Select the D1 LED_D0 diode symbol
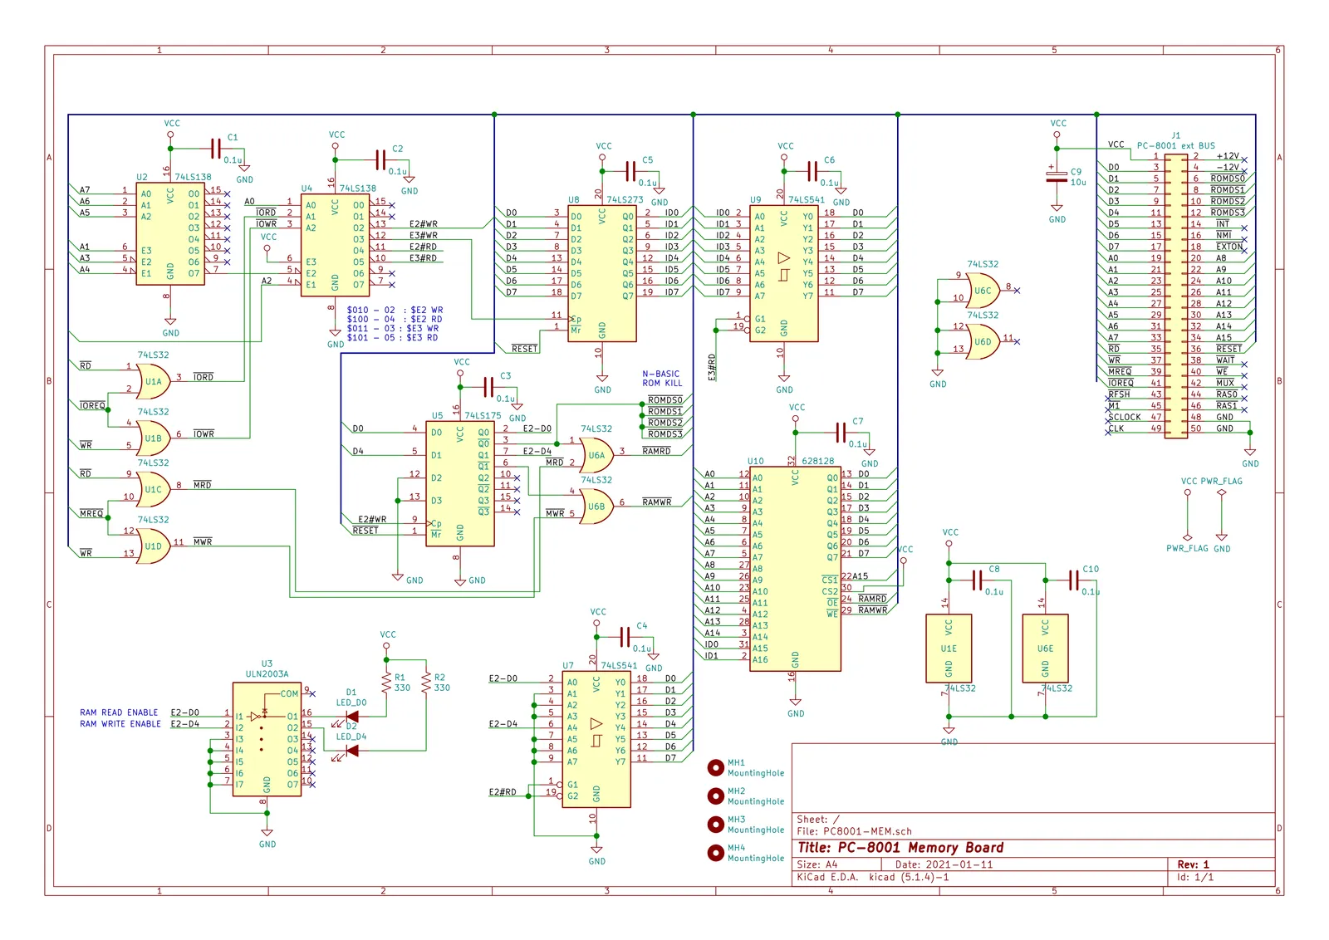The height and width of the screenshot is (940, 1329). (x=351, y=717)
